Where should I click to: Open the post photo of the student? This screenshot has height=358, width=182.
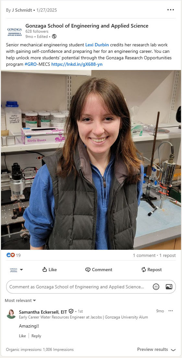91,160
